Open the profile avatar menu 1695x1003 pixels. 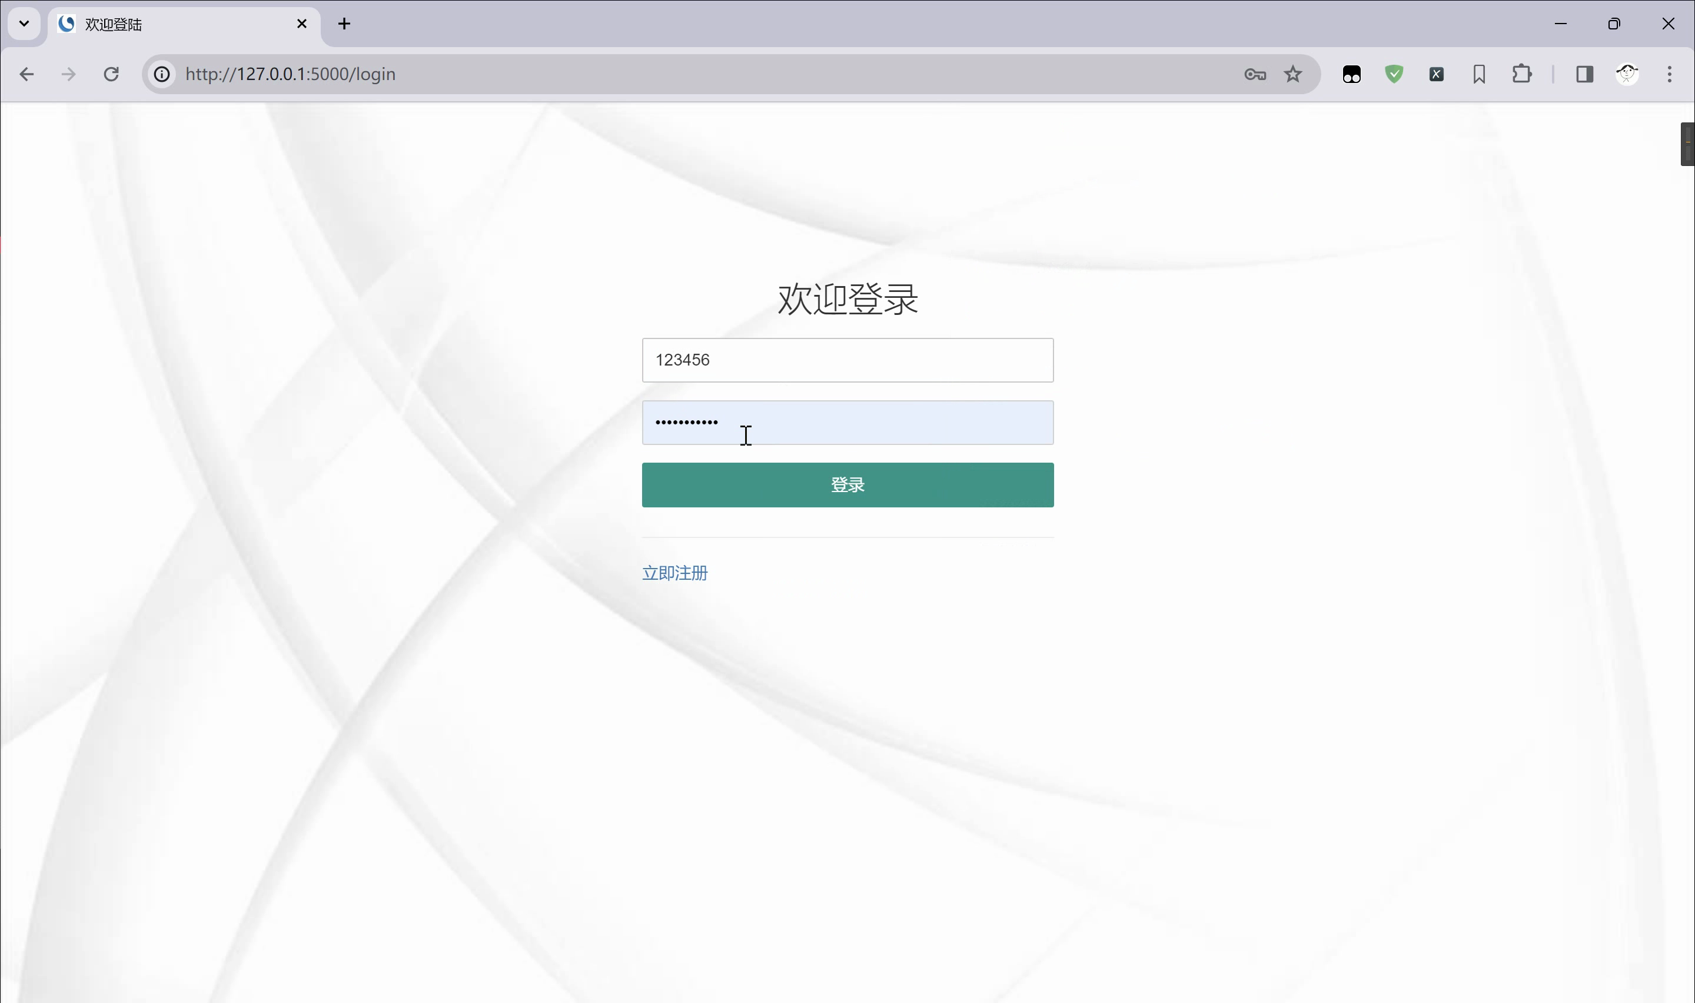(x=1627, y=74)
